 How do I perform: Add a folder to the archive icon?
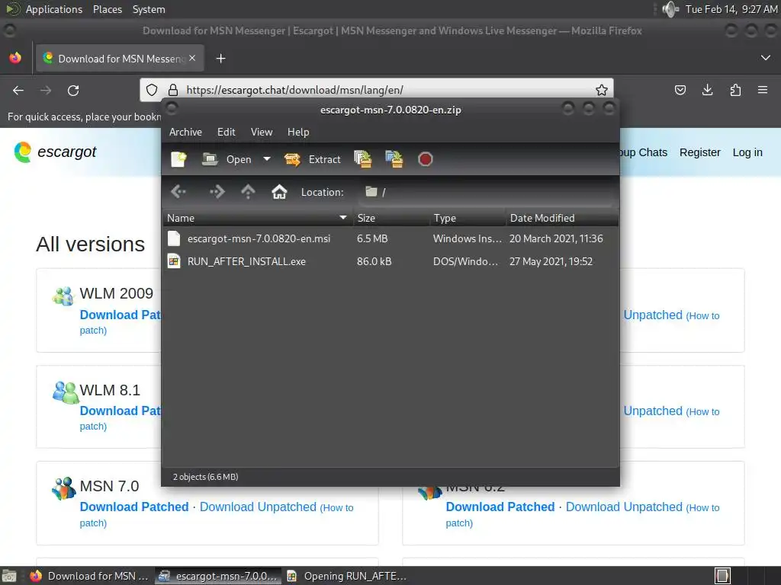point(394,159)
